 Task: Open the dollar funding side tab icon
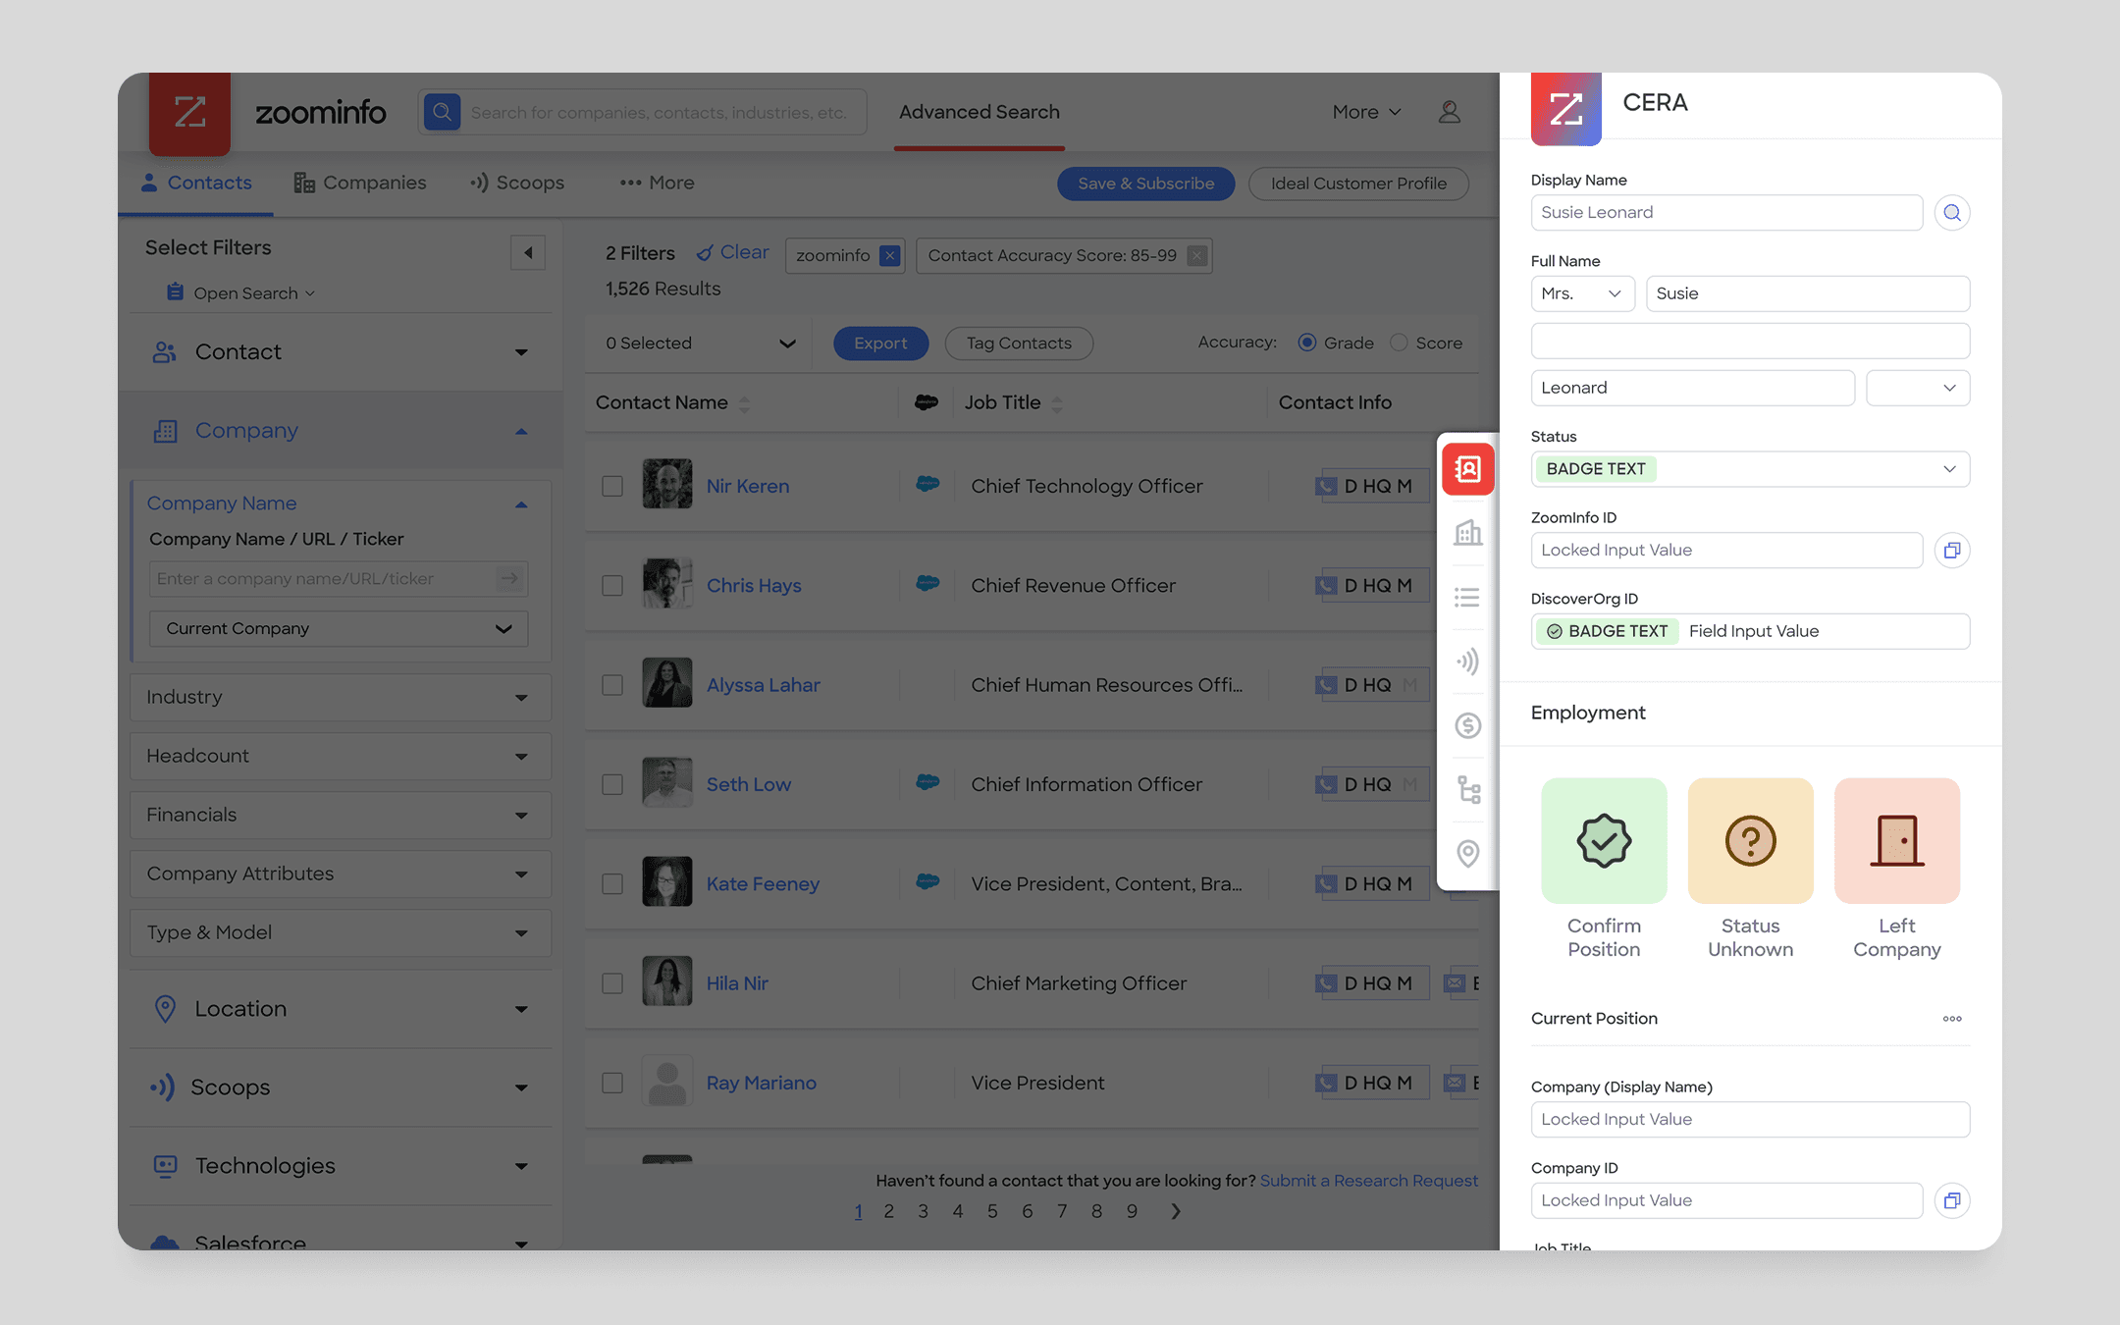(x=1468, y=725)
